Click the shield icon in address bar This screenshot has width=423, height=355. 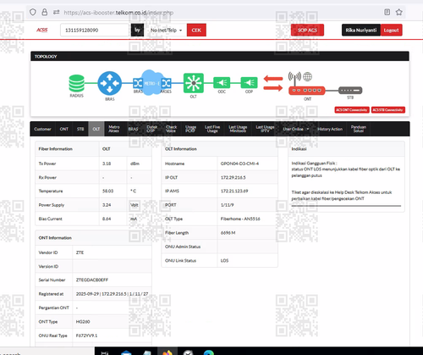(x=33, y=12)
